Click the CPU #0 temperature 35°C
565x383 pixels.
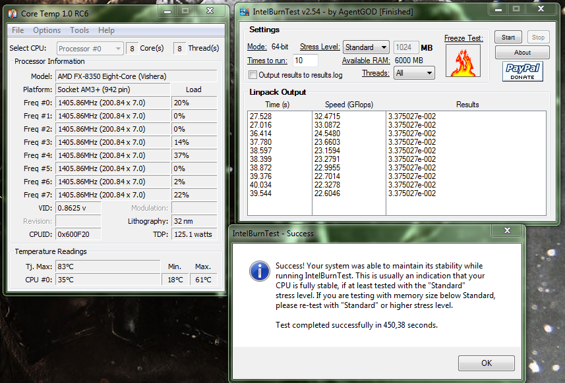point(107,280)
